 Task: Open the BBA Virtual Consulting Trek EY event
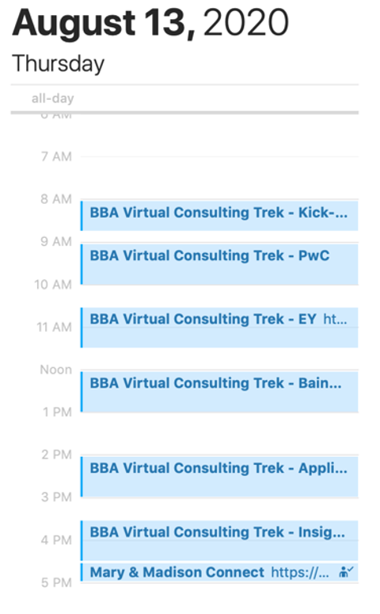[219, 328]
